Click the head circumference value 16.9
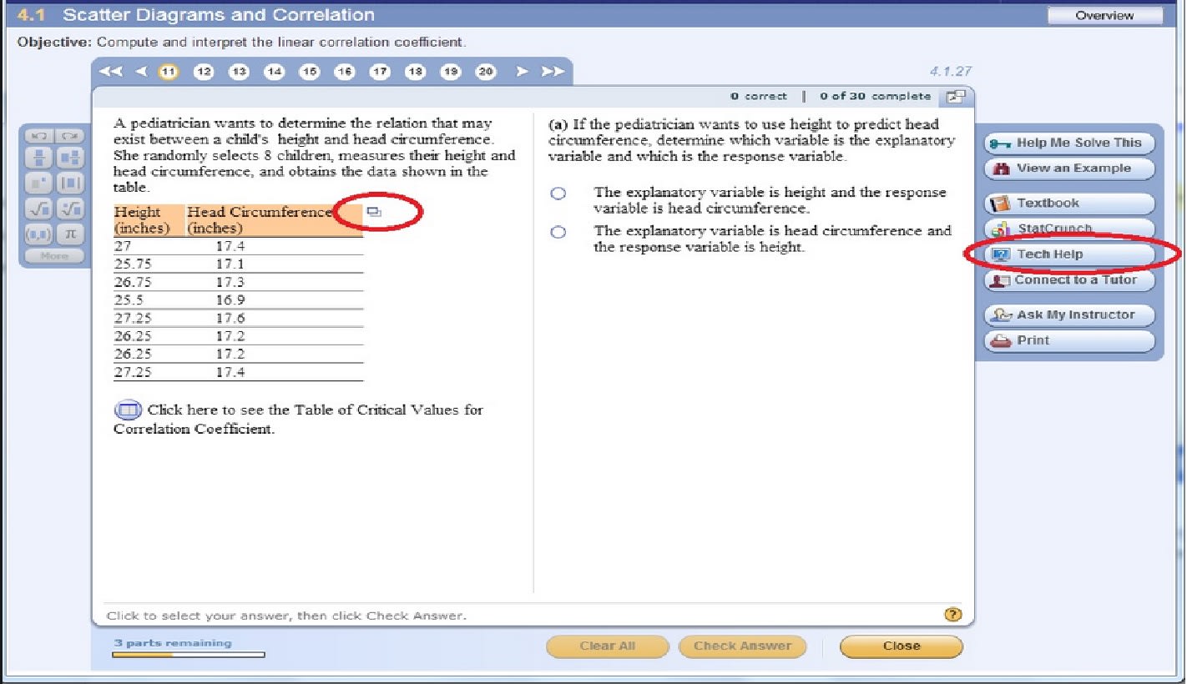This screenshot has width=1187, height=684. pyautogui.click(x=230, y=300)
